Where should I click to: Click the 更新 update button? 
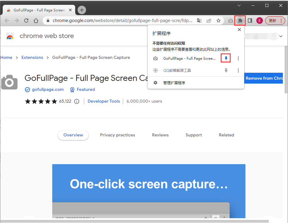(275, 21)
